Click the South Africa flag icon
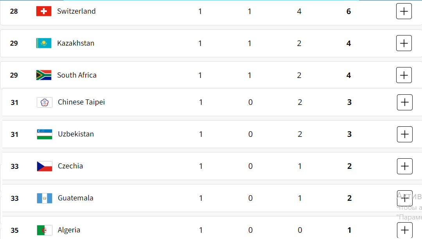The height and width of the screenshot is (239, 422). (x=43, y=75)
